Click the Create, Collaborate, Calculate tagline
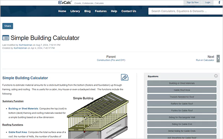Screen dimensions: 223x139 (89, 3)
